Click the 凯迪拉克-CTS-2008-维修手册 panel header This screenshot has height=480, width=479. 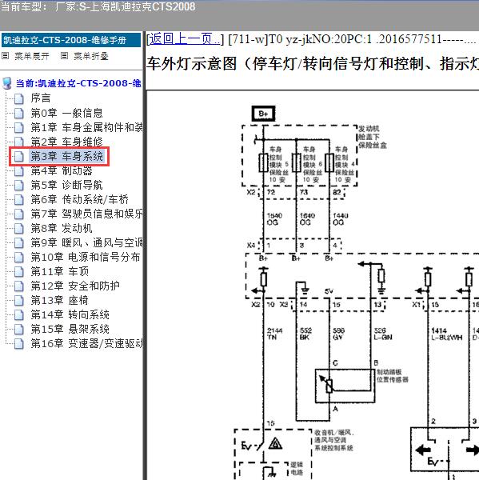(x=71, y=41)
